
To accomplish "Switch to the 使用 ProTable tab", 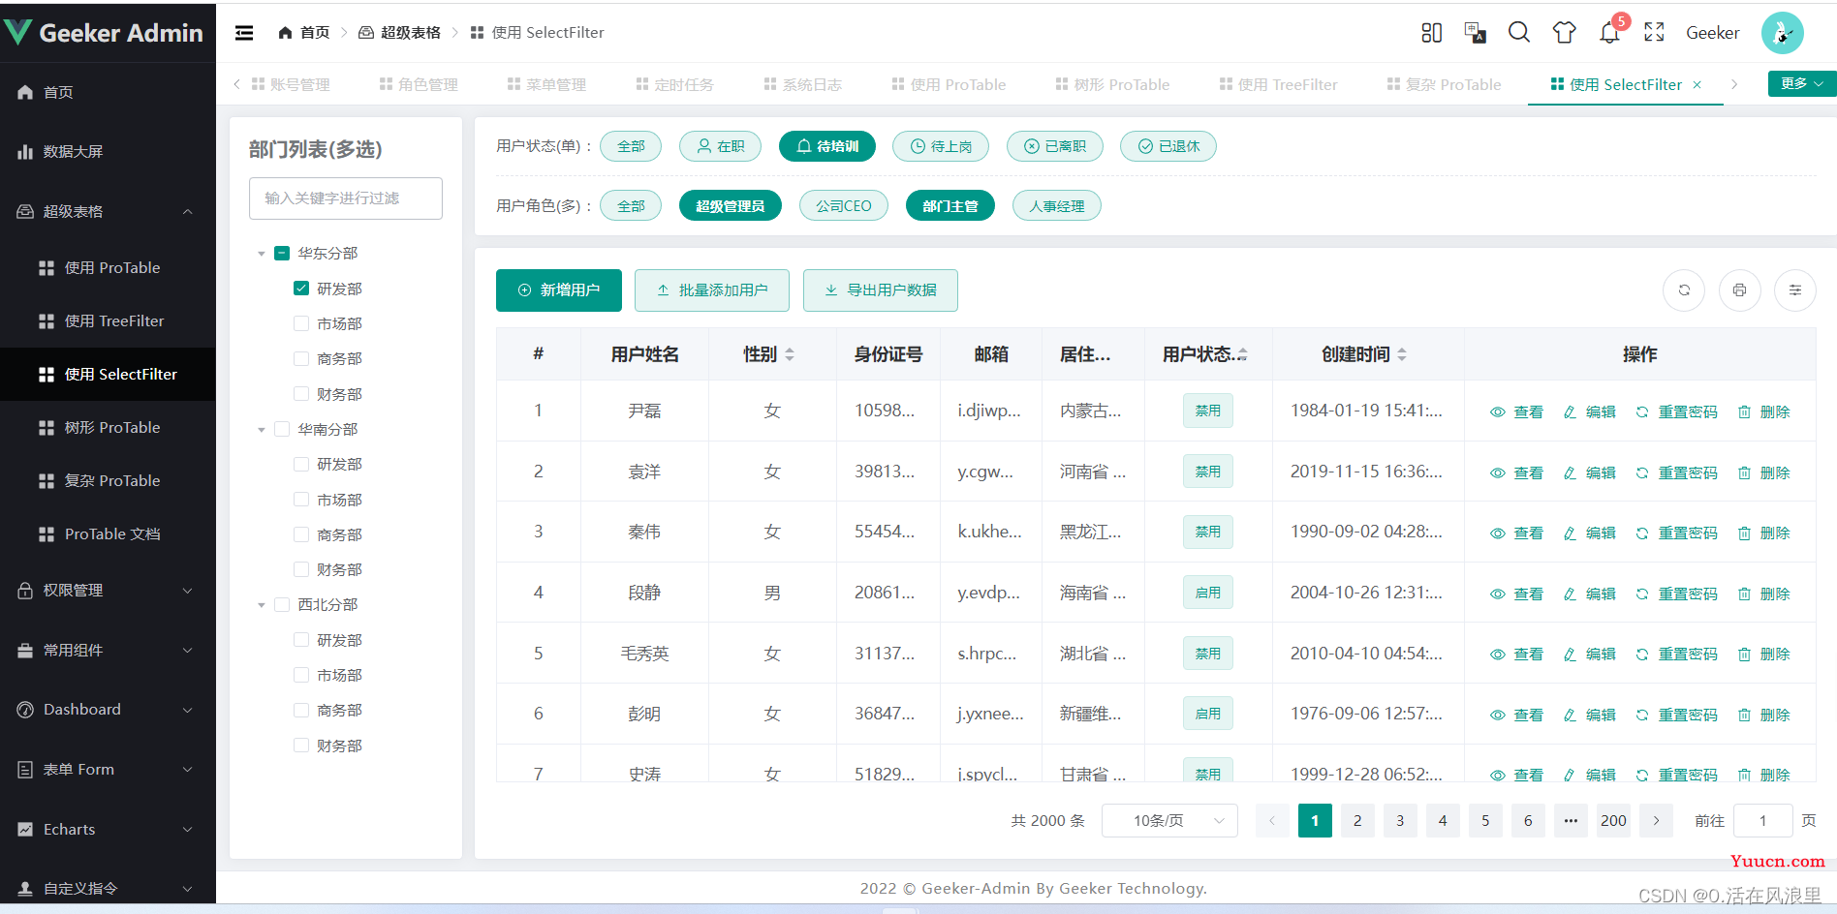I will pyautogui.click(x=949, y=85).
